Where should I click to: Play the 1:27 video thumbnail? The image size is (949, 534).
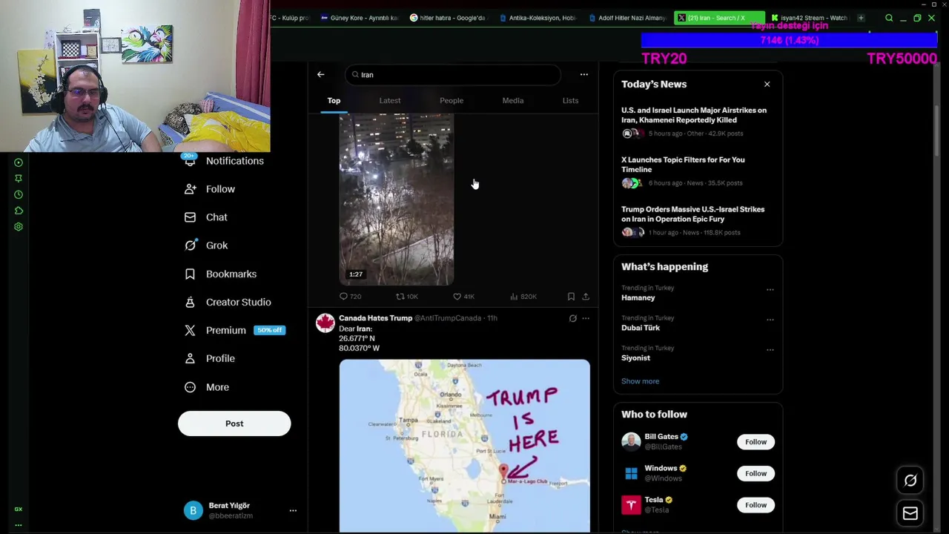tap(397, 200)
